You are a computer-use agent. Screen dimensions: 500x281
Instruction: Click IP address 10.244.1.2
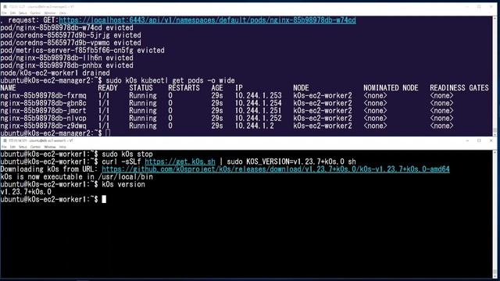(x=255, y=126)
